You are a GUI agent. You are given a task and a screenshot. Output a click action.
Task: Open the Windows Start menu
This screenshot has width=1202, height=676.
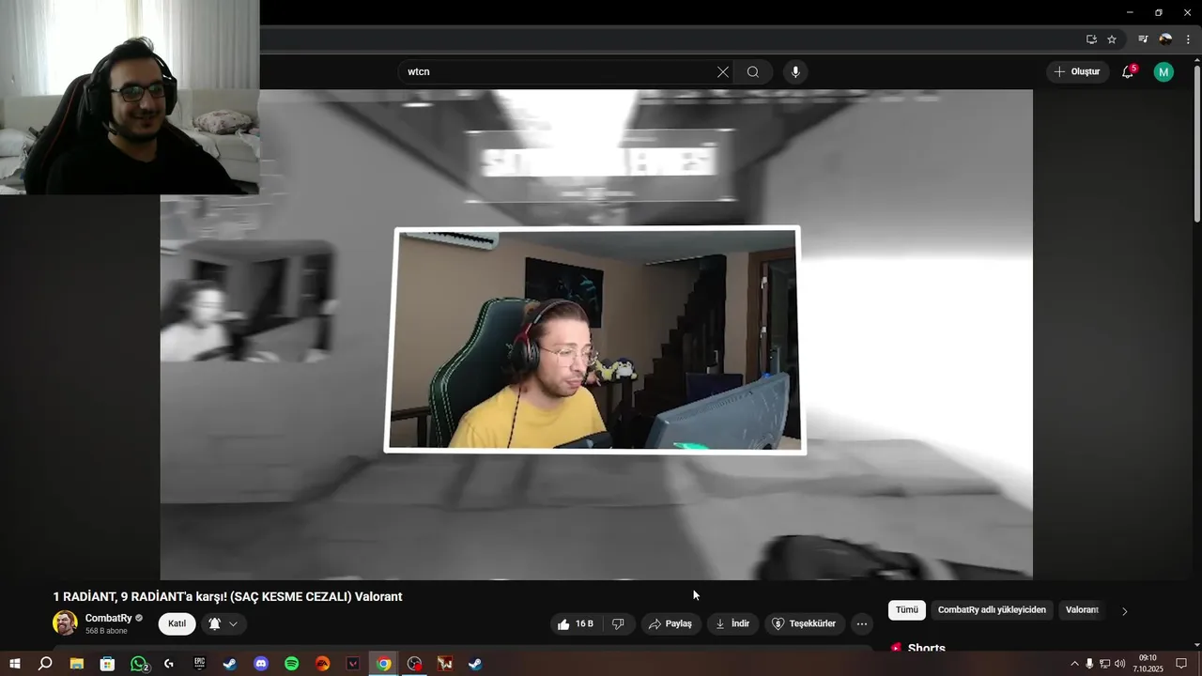(x=14, y=664)
